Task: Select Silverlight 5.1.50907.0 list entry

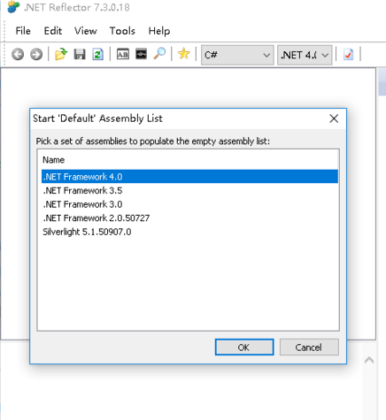Action: 189,232
